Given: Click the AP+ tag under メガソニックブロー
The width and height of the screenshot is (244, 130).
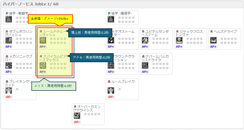Looking at the screenshot, I should [x=9, y=72].
